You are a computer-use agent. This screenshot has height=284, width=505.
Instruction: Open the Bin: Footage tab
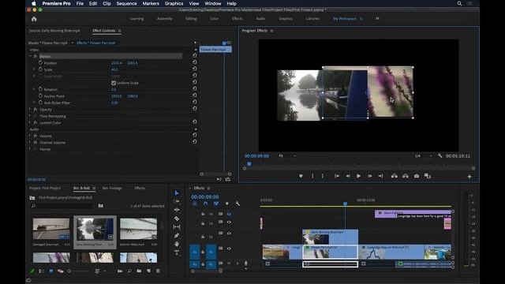pos(112,188)
